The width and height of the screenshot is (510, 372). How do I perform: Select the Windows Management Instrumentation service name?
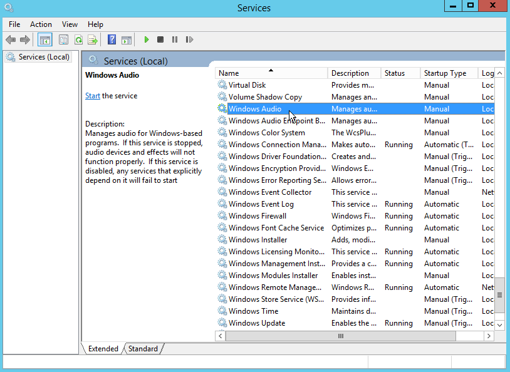point(277,264)
